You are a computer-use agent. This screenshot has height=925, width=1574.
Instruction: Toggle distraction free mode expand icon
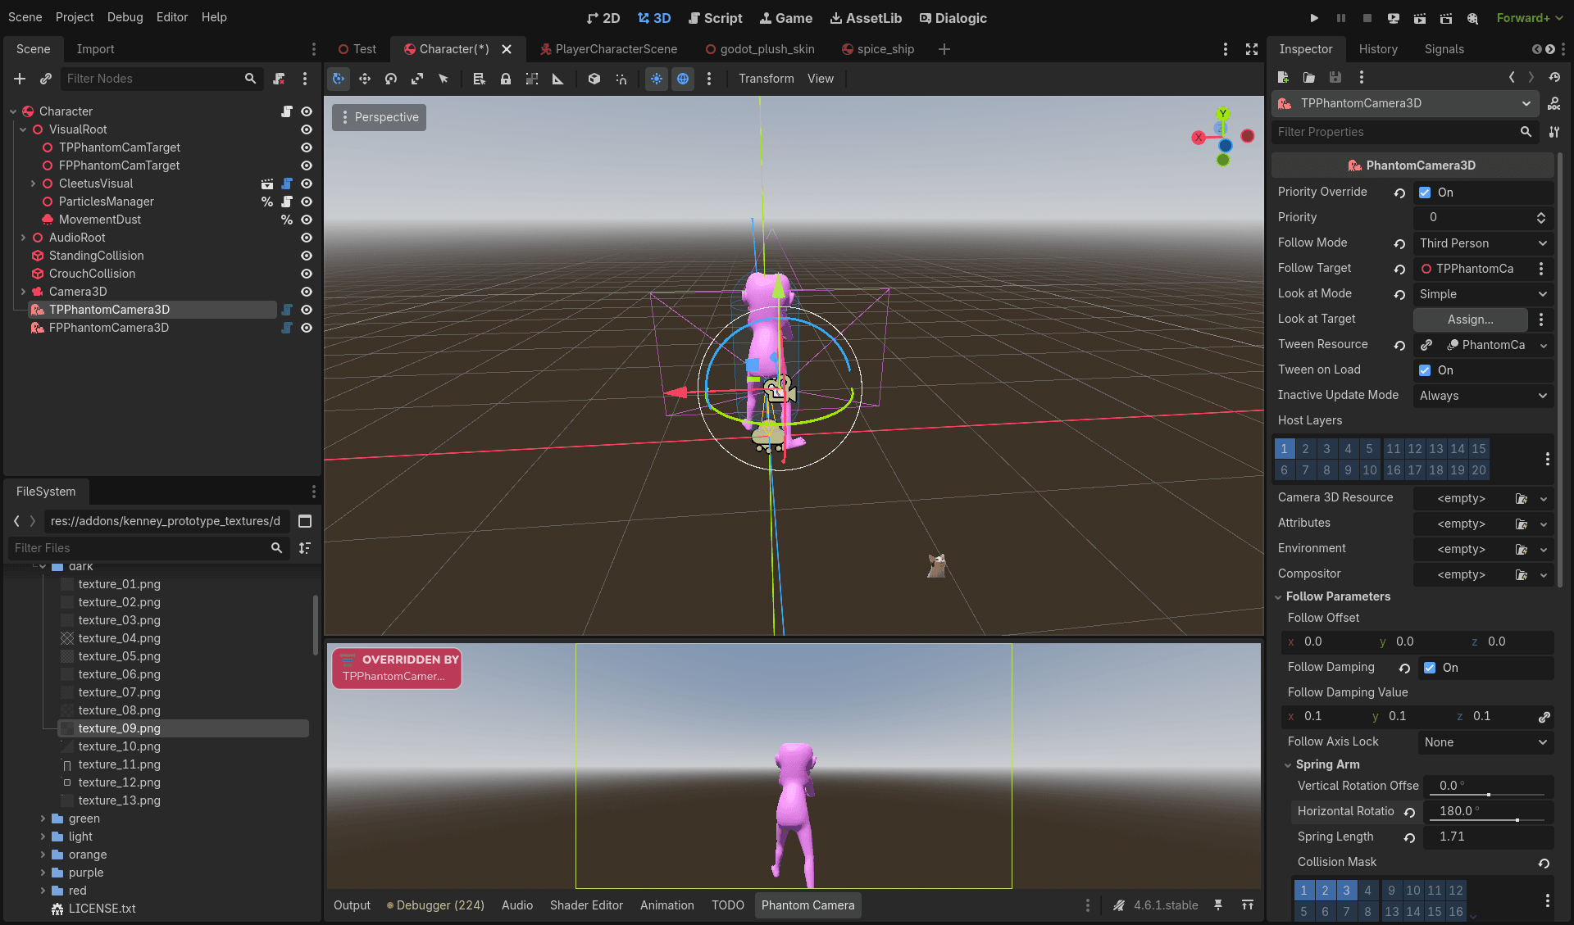(x=1252, y=49)
